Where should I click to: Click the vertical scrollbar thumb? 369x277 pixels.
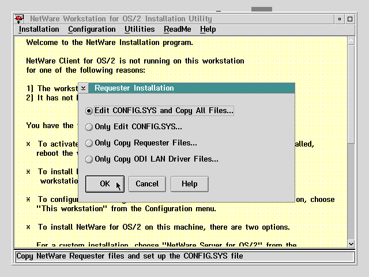[x=351, y=94]
